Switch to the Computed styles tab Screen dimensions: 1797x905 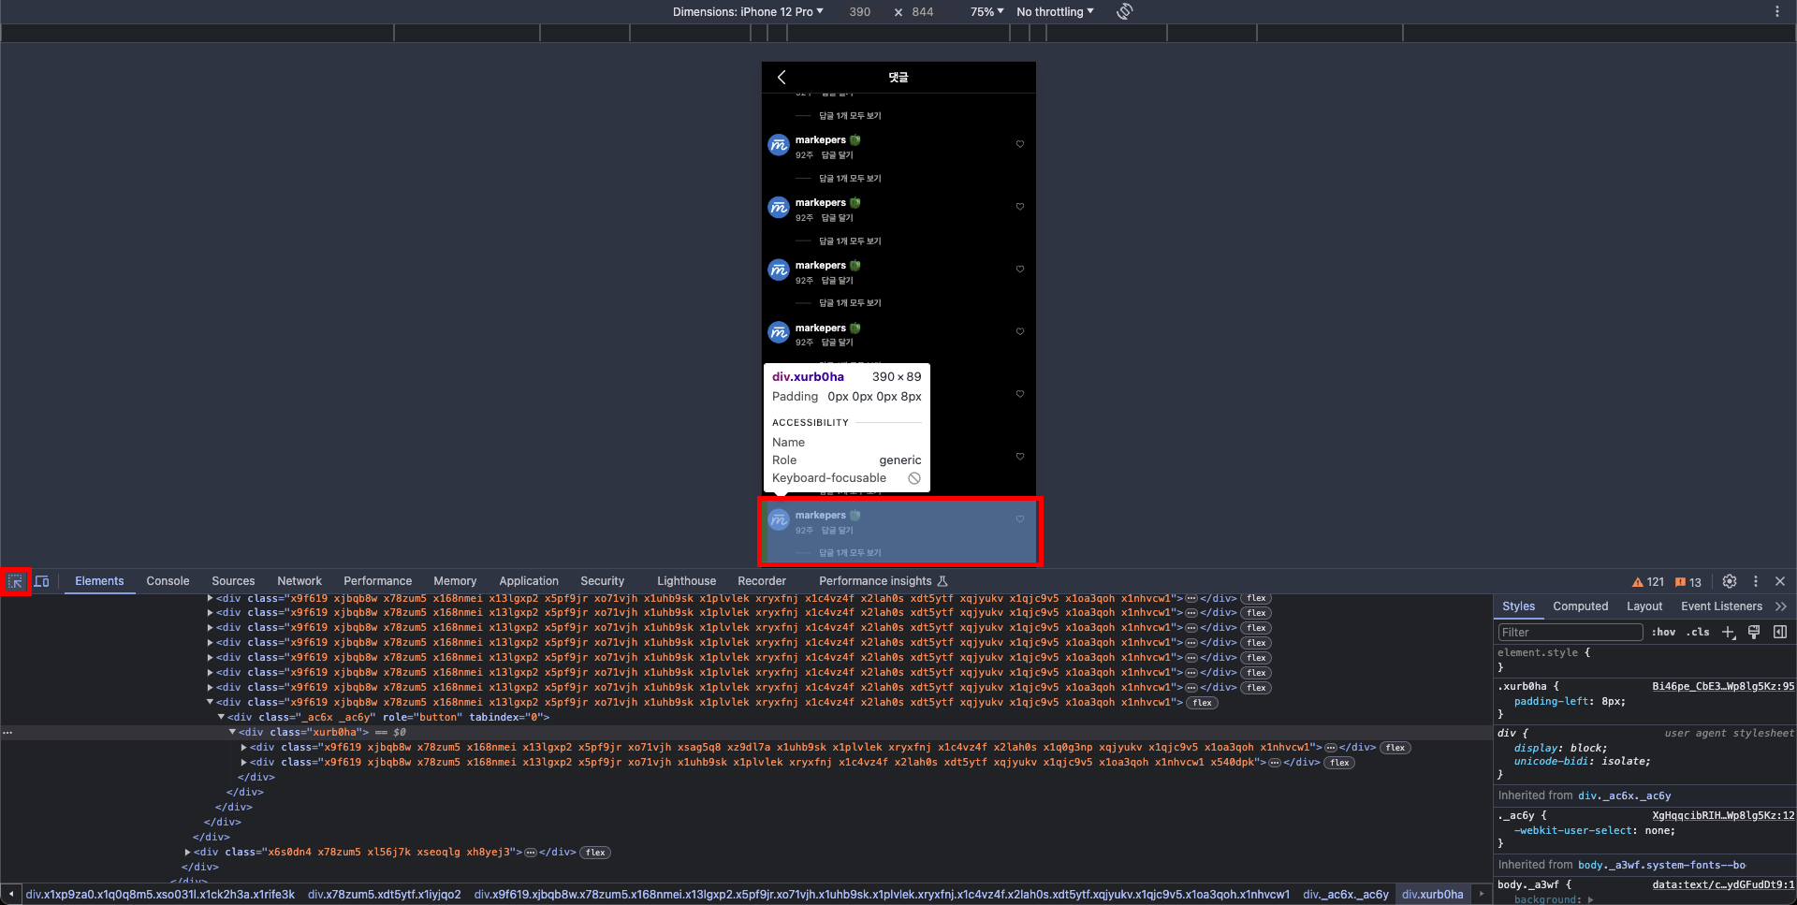1580,606
